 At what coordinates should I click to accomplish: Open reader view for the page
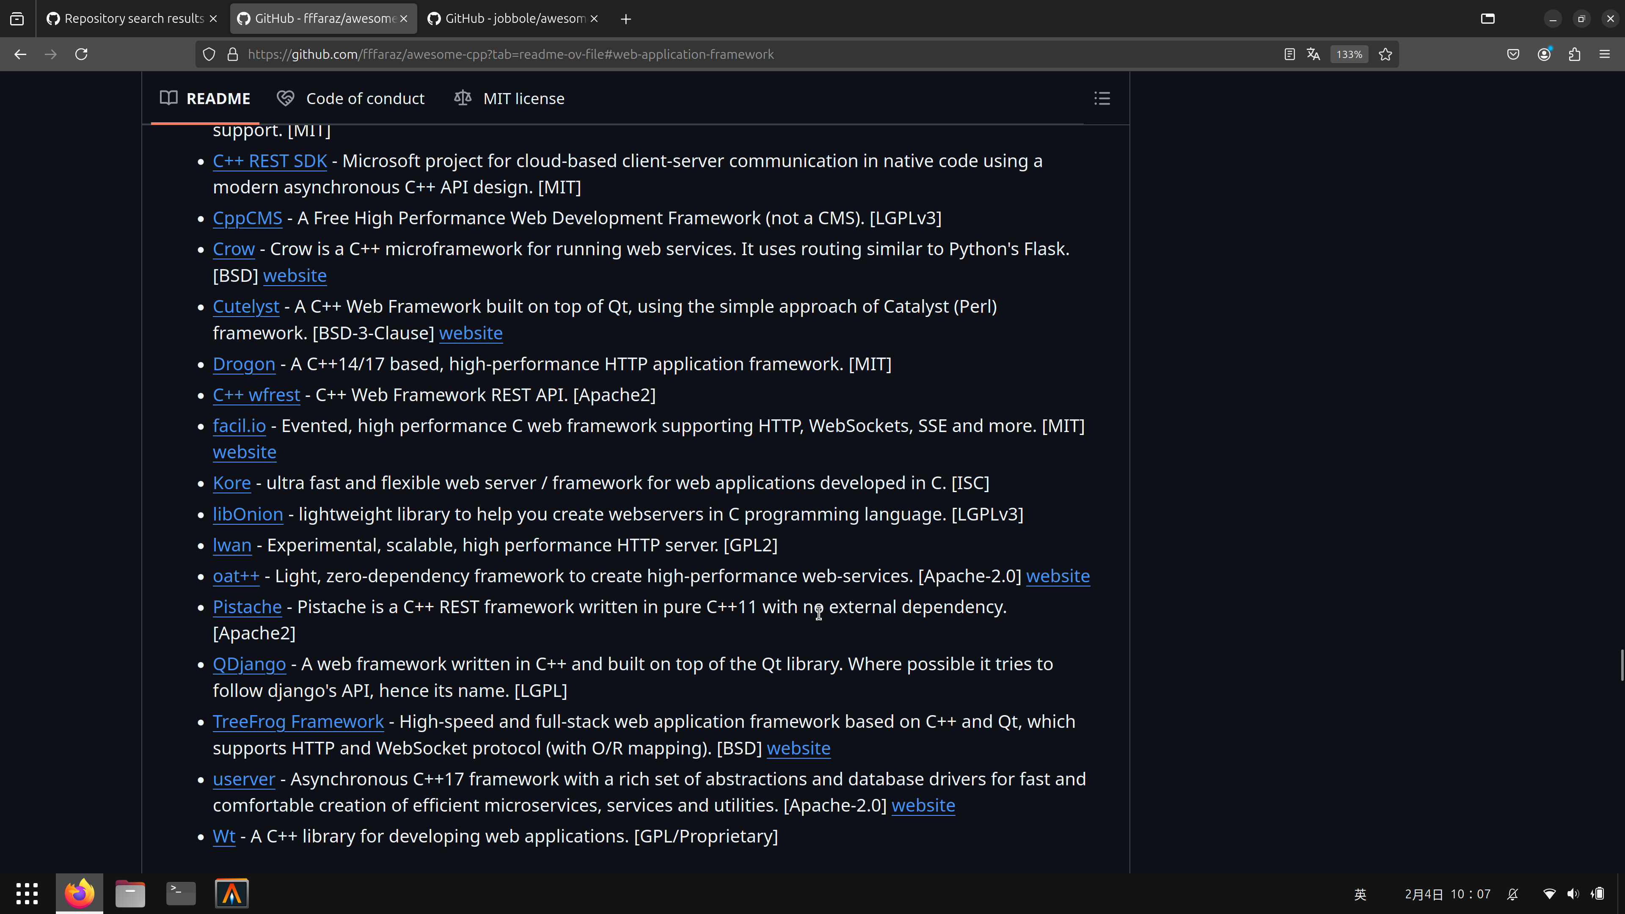(1289, 54)
